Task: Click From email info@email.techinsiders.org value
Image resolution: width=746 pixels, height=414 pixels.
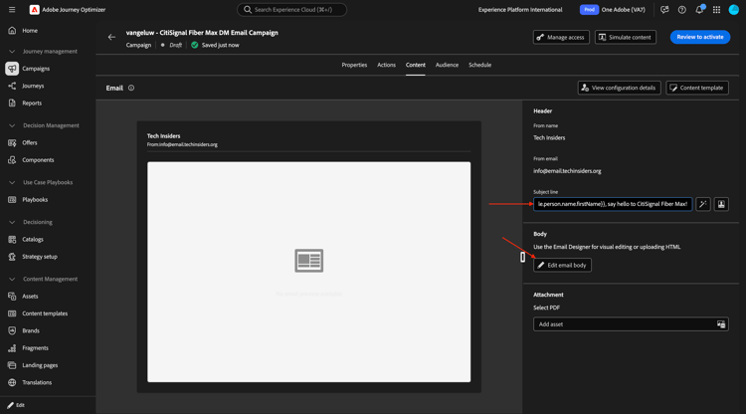Action: (x=567, y=171)
